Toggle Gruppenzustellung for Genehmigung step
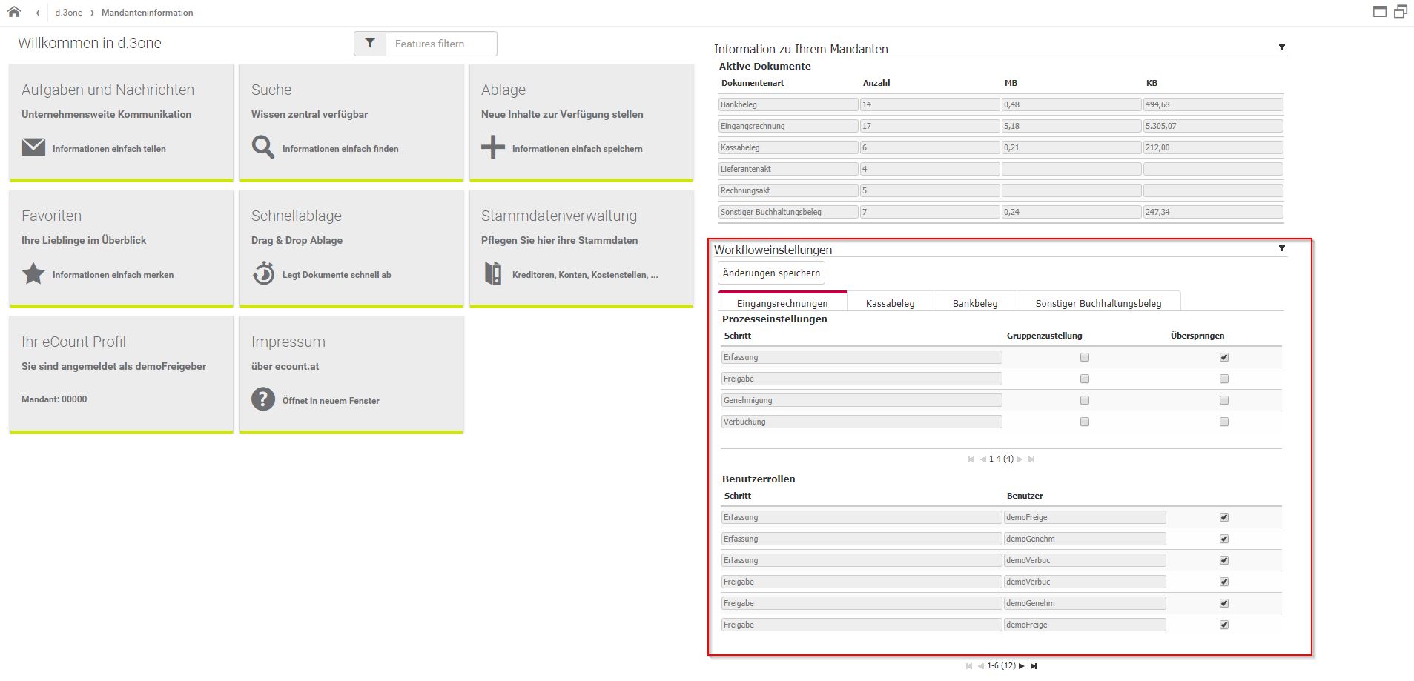Image resolution: width=1414 pixels, height=681 pixels. (x=1085, y=400)
